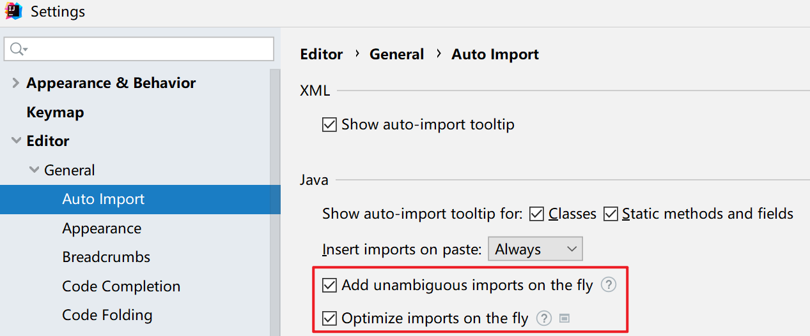The height and width of the screenshot is (336, 810).
Task: Collapse the General subtree arrow
Action: 34,170
